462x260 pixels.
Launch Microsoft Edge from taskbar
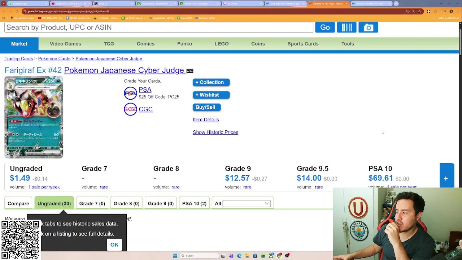coord(239,256)
